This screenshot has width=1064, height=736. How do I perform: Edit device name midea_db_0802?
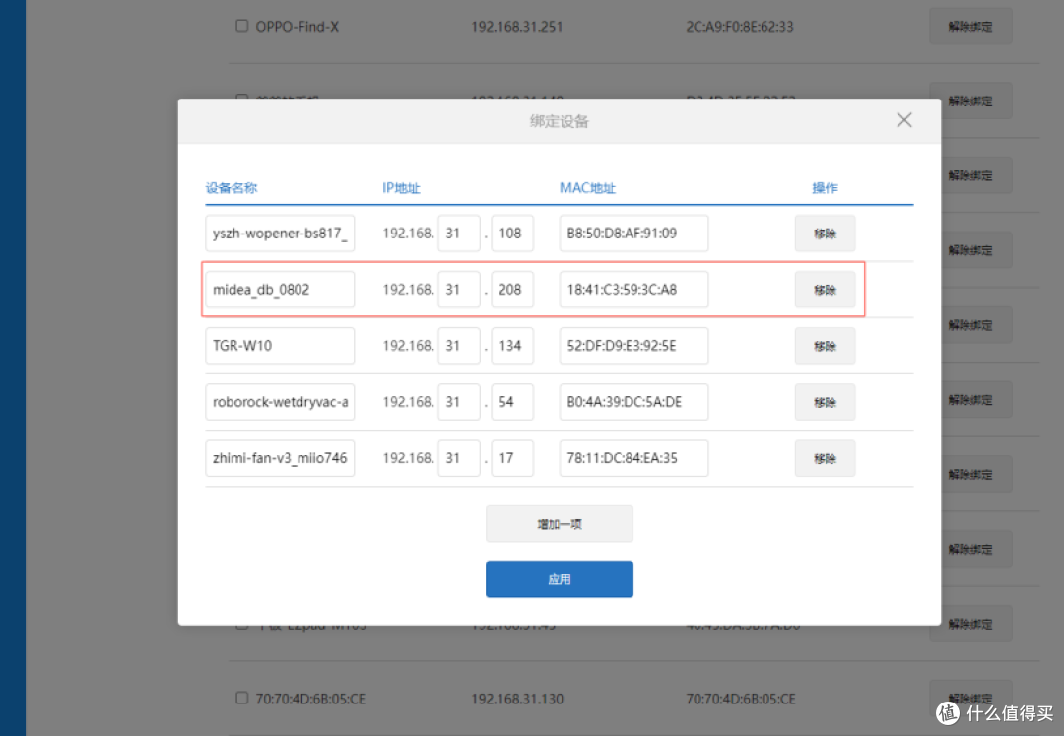[280, 290]
